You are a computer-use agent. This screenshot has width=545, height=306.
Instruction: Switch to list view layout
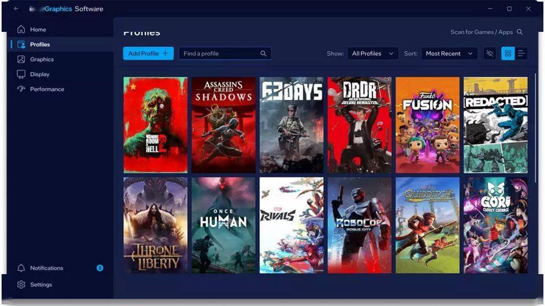pyautogui.click(x=521, y=54)
